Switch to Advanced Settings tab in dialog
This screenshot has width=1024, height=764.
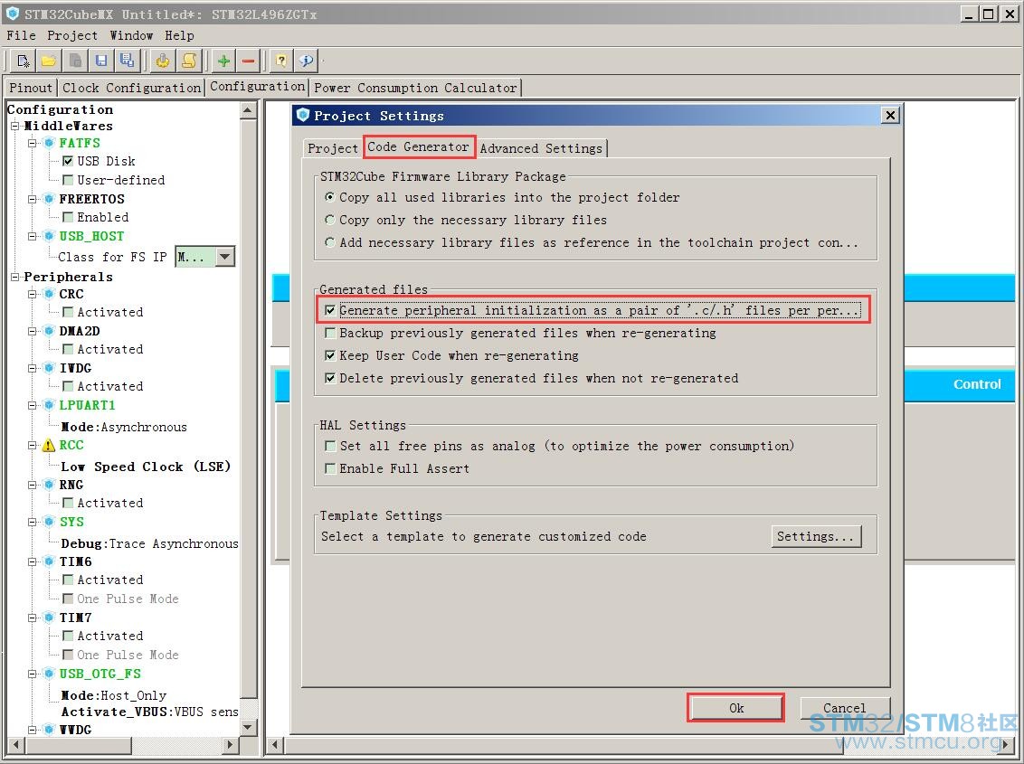[541, 148]
